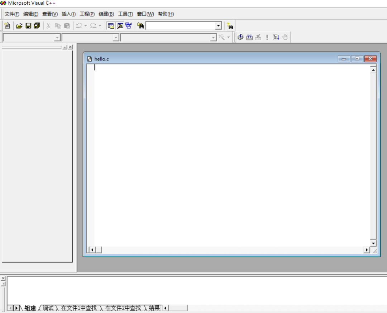Switch to the 结果 output tab
The width and height of the screenshot is (387, 313).
154,308
